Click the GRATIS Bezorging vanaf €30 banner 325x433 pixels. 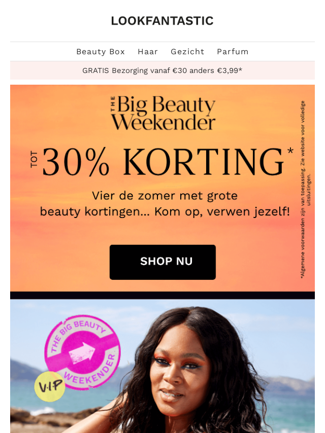162,70
